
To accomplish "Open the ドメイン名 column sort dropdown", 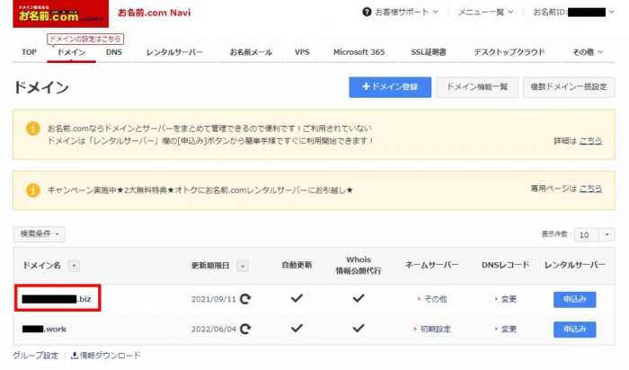I will click(x=74, y=266).
